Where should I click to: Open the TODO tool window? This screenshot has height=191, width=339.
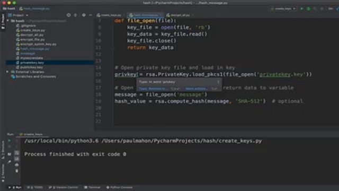coord(35,187)
